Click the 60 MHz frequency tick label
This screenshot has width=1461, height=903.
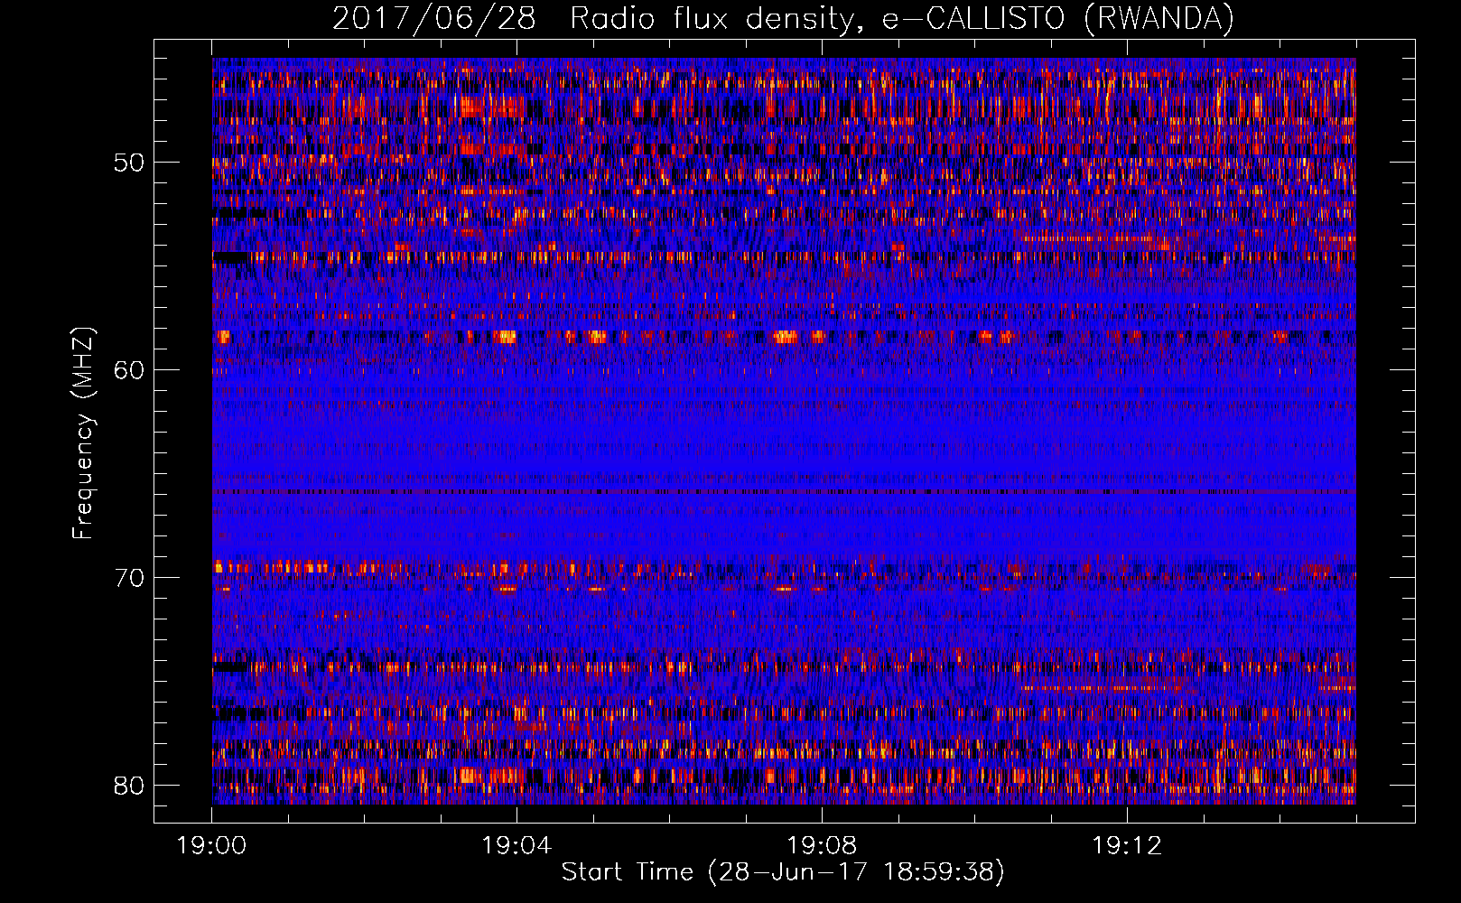coord(129,370)
